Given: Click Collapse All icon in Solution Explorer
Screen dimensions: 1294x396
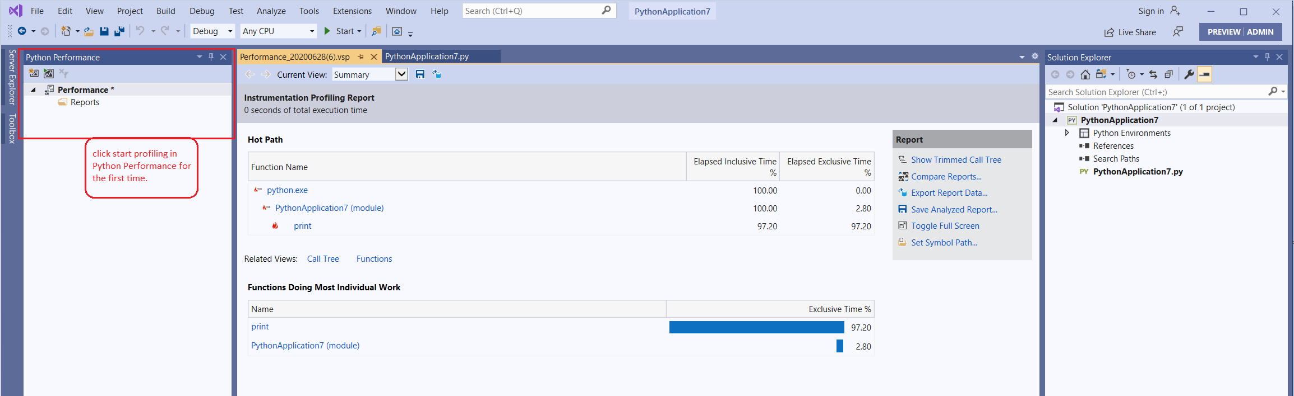Looking at the screenshot, I should (1168, 74).
